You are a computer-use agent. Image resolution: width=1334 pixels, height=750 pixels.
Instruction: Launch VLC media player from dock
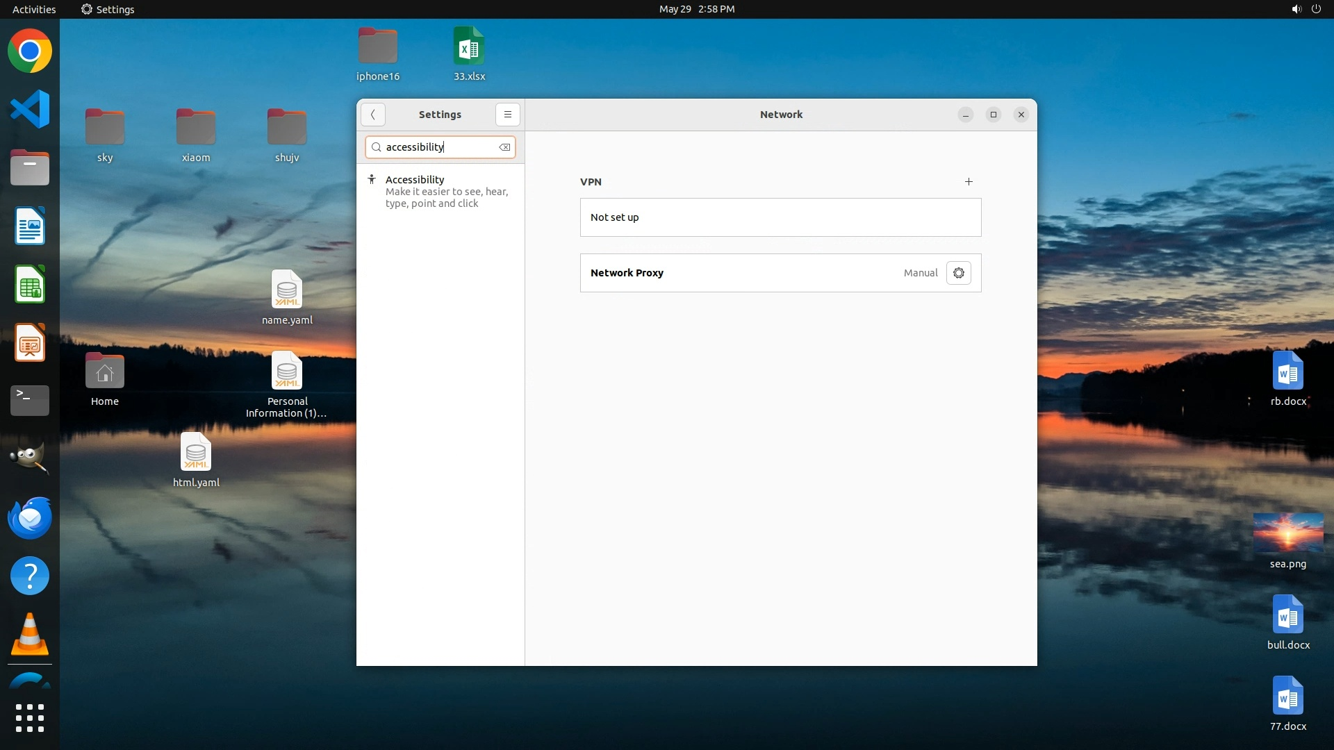[x=30, y=635]
